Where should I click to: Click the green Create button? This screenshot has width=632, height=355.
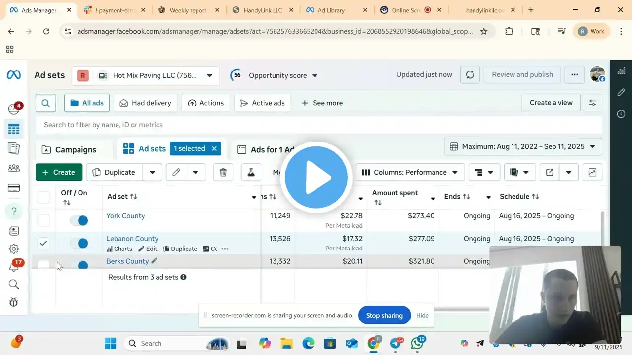pos(59,172)
